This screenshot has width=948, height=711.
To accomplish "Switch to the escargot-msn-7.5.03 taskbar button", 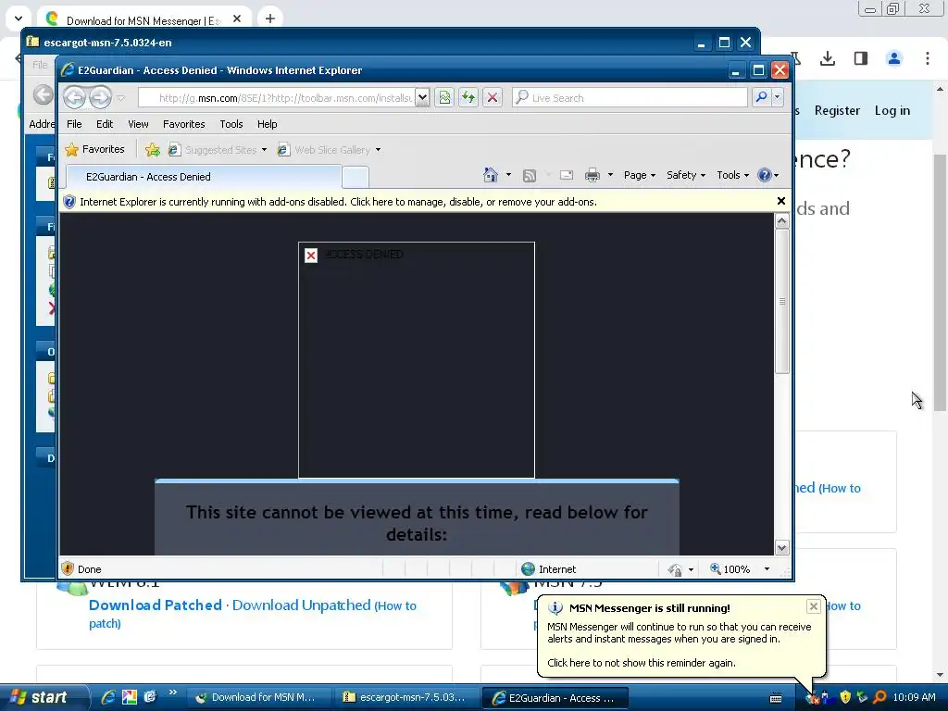I will pos(405,697).
